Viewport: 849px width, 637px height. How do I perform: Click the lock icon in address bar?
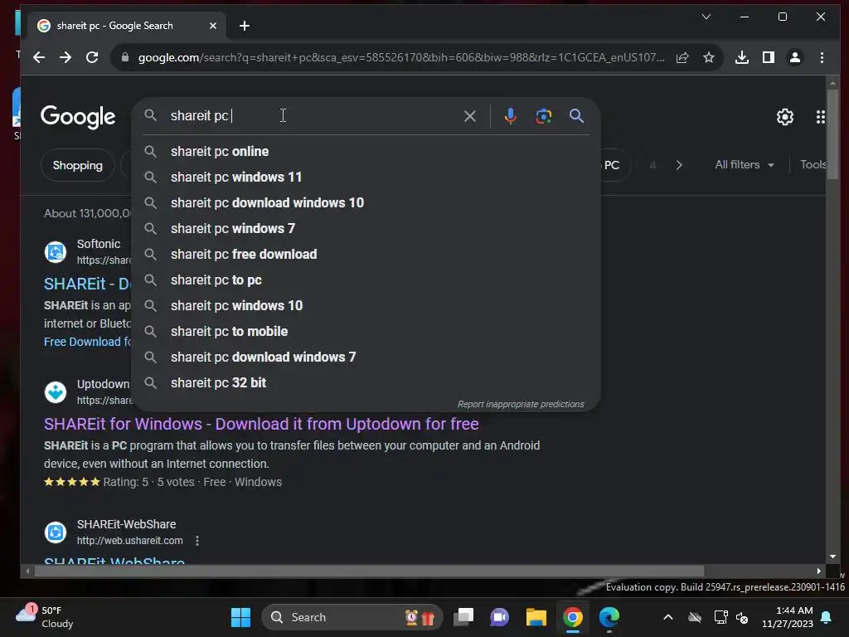tap(125, 57)
